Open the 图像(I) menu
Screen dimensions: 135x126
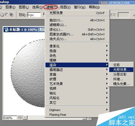click(11, 7)
